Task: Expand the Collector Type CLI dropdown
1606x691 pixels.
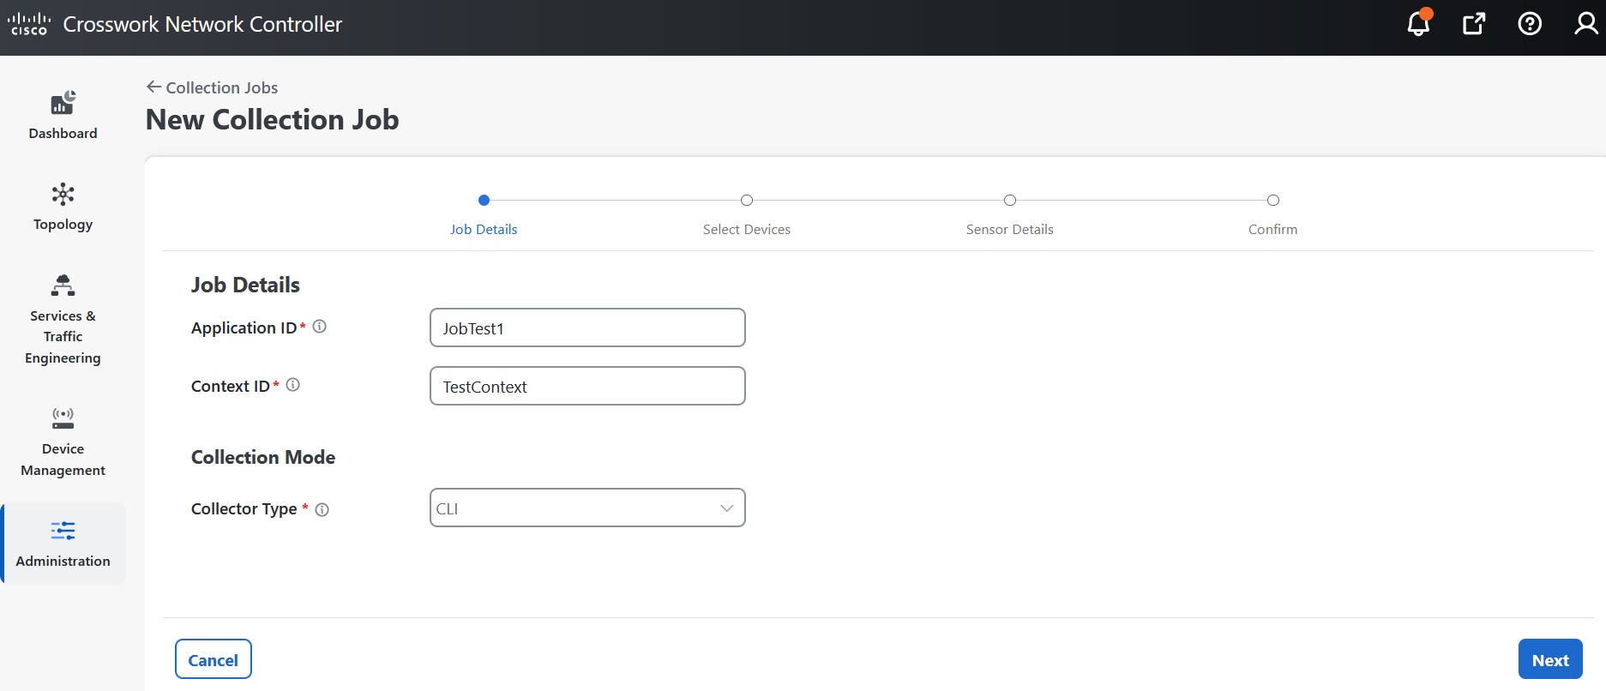Action: coord(587,508)
